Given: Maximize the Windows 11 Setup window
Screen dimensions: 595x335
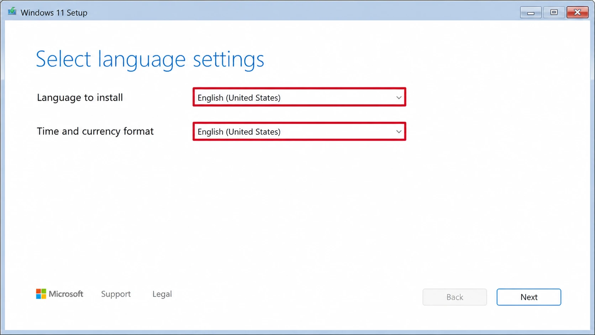Looking at the screenshot, I should click(553, 12).
